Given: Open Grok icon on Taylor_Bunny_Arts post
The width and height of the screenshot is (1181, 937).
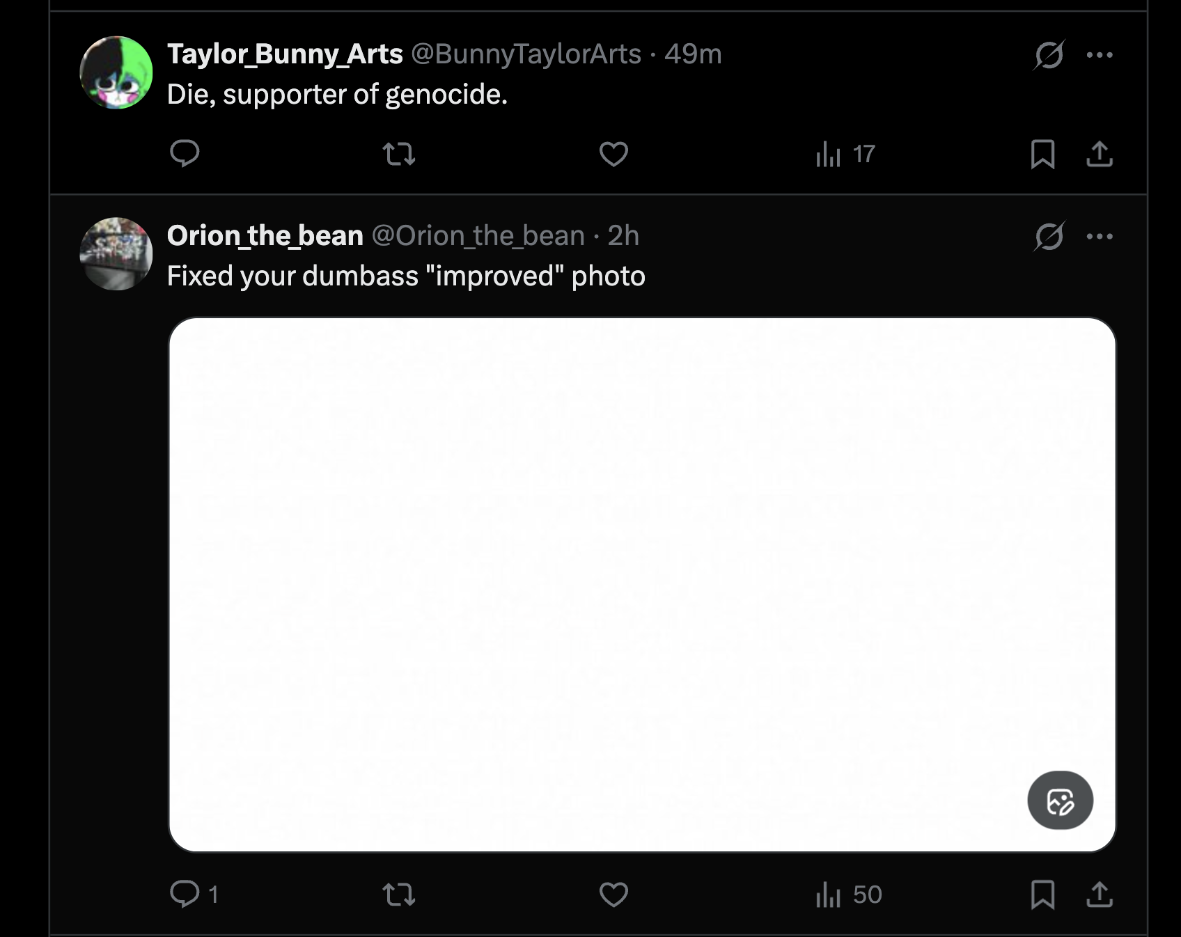Looking at the screenshot, I should pyautogui.click(x=1049, y=54).
